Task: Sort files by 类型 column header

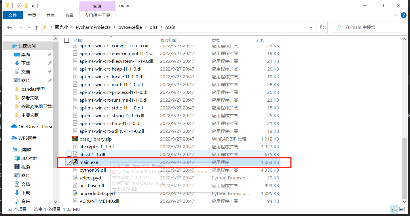Action: 216,40
